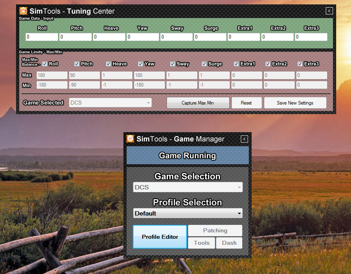Click the Sway Max field
Screen dimensions: 351x274
tap(182, 75)
